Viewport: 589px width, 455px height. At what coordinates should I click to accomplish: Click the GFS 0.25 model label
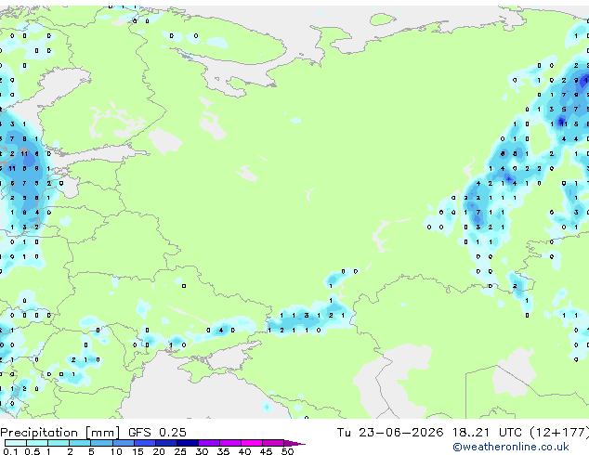(157, 433)
